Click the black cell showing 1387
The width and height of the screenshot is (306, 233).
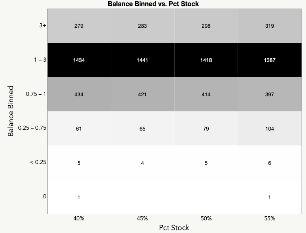click(x=269, y=60)
